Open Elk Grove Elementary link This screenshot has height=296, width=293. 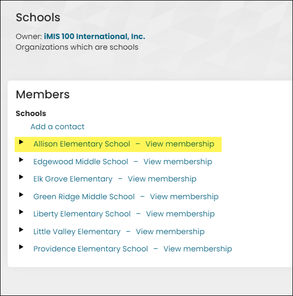tap(73, 179)
